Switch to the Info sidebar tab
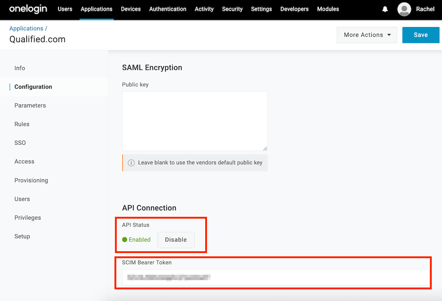Image resolution: width=442 pixels, height=301 pixels. (x=20, y=68)
